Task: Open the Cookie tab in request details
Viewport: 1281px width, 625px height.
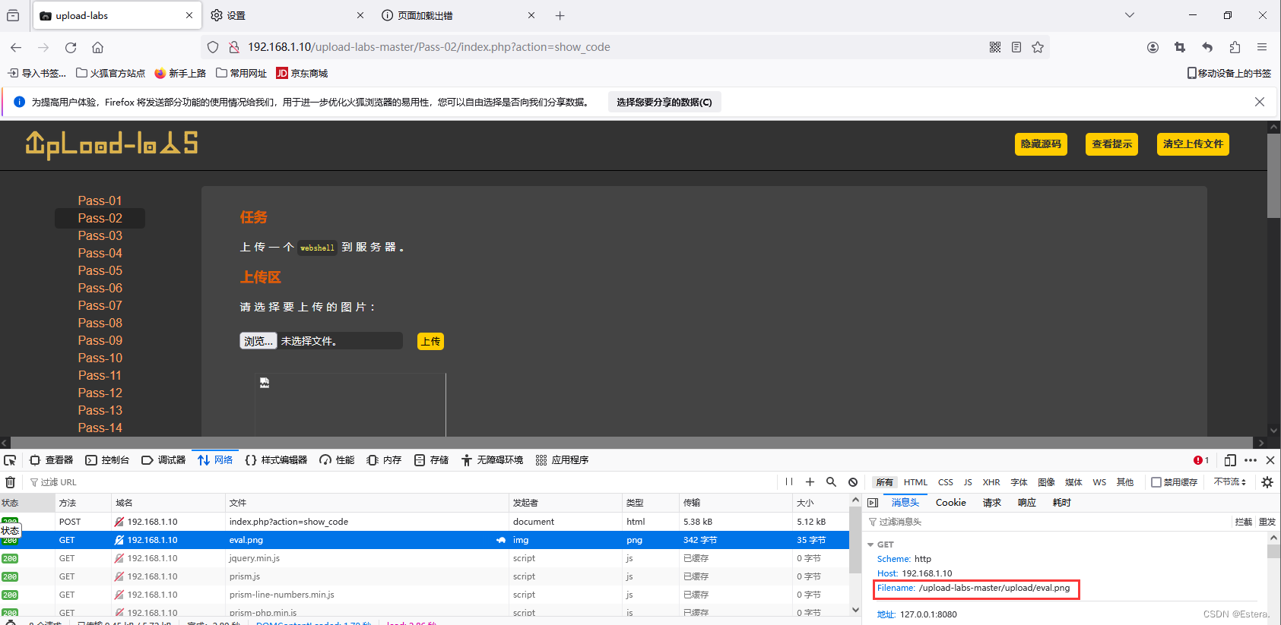Action: pyautogui.click(x=950, y=503)
